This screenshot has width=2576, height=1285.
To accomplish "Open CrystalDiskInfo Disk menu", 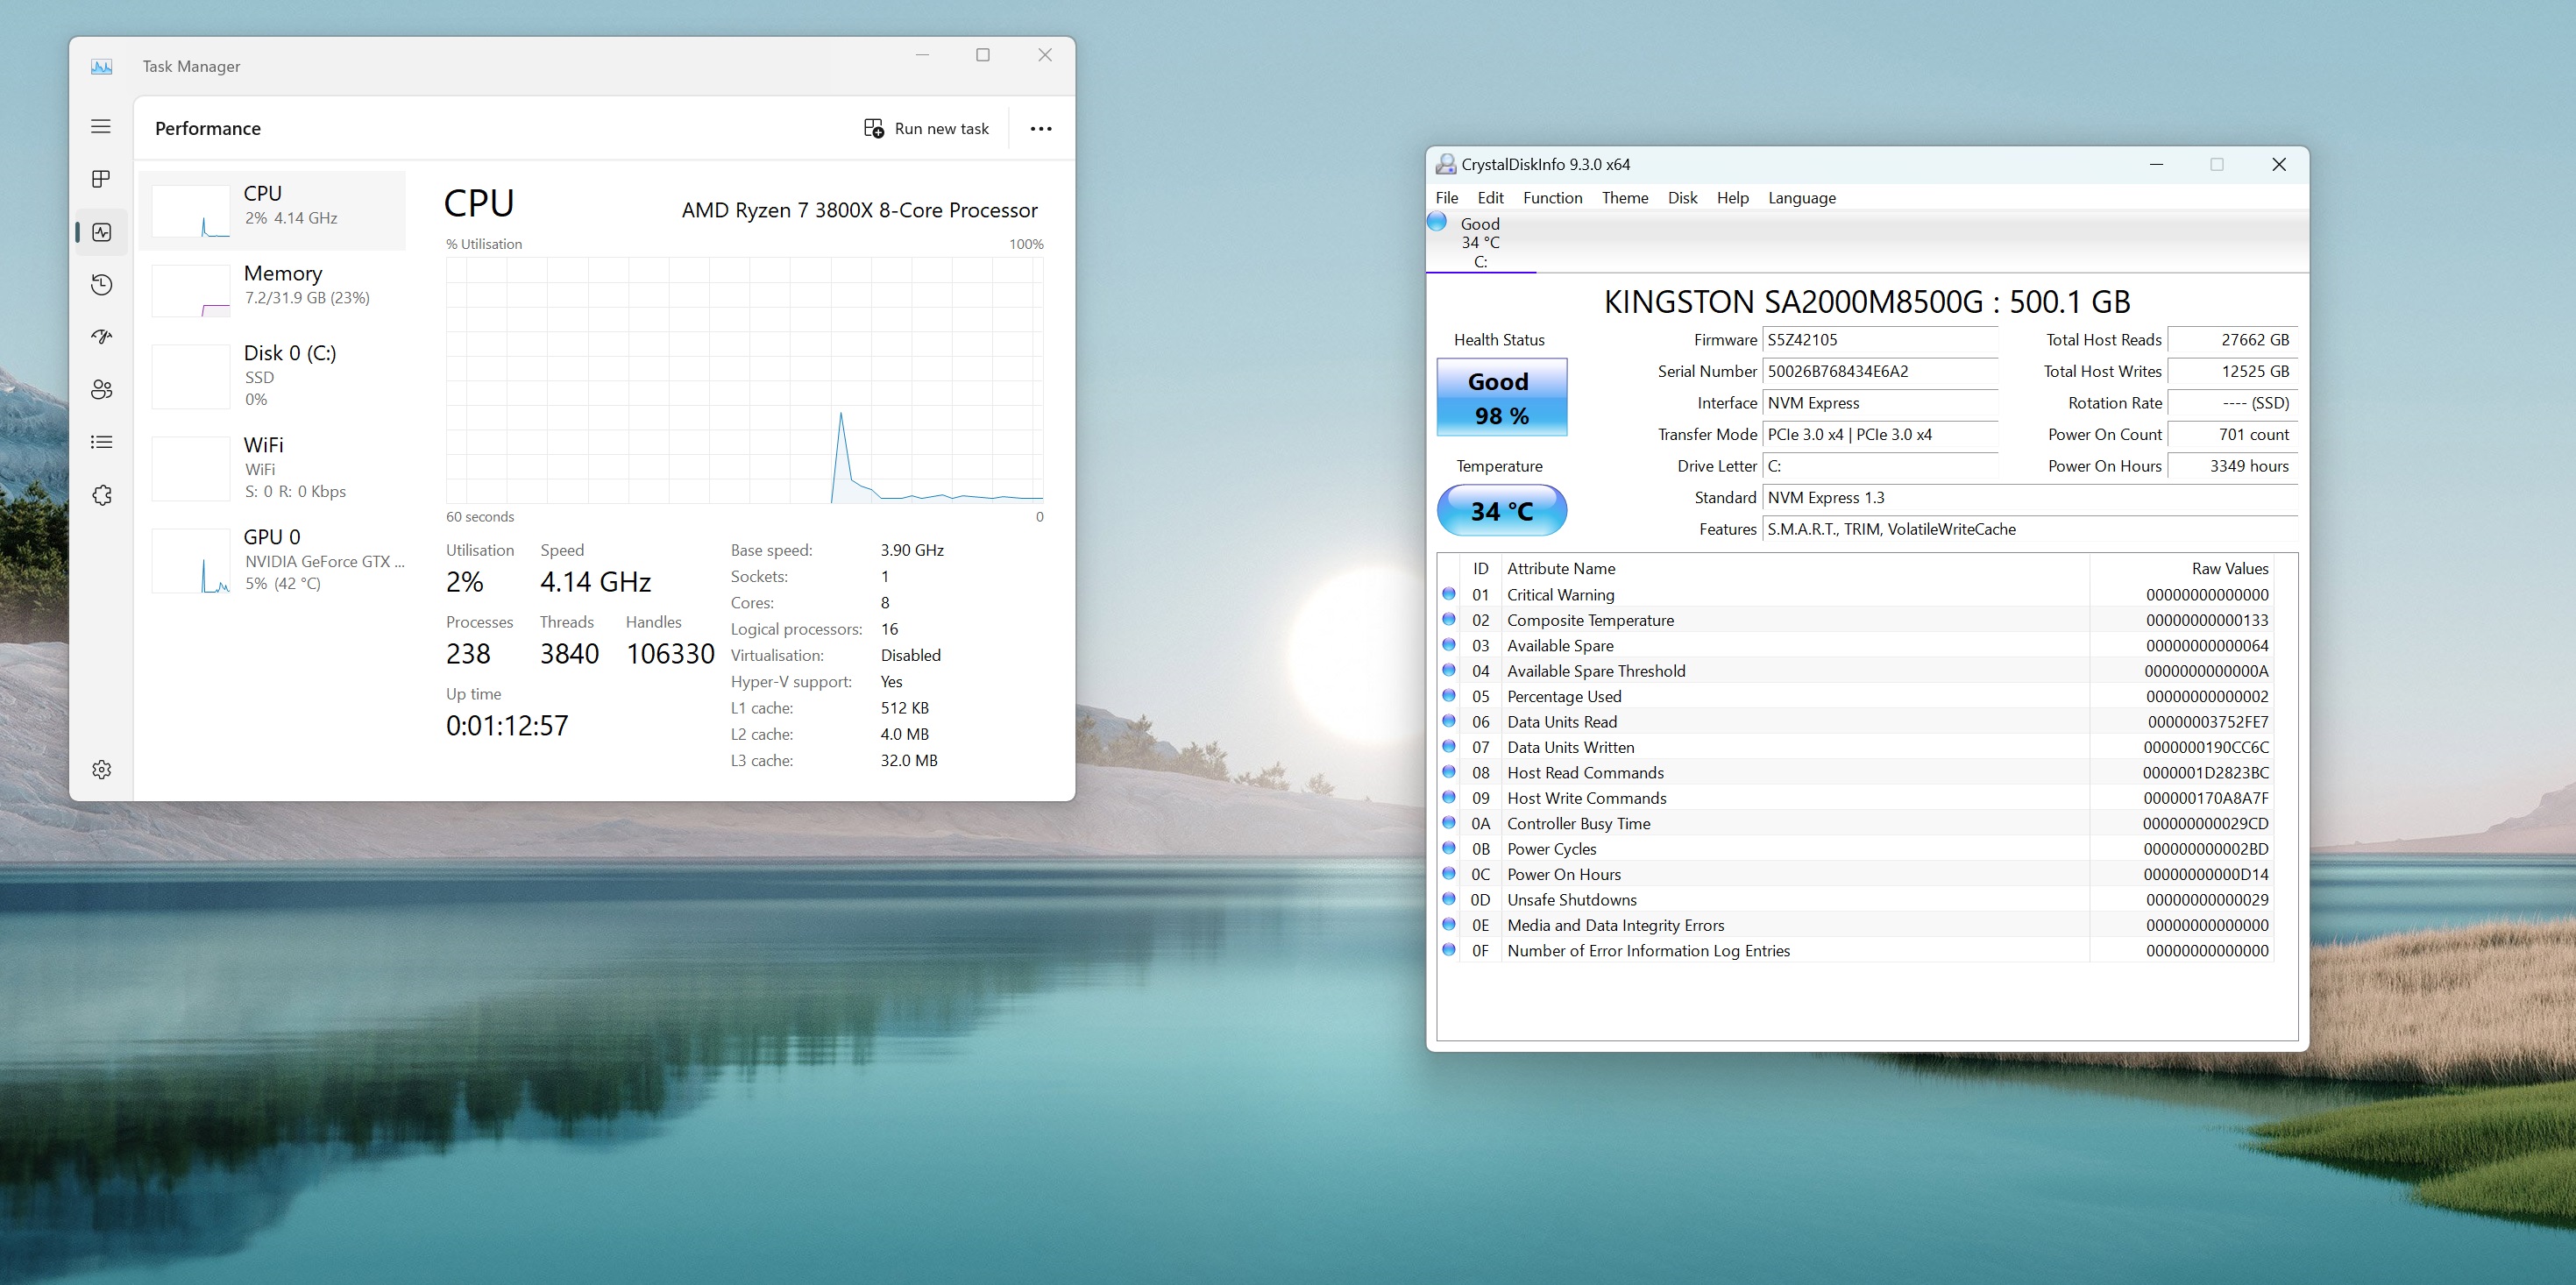I will (1682, 198).
